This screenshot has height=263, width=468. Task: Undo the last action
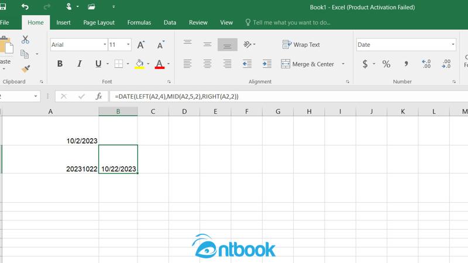pyautogui.click(x=25, y=6)
